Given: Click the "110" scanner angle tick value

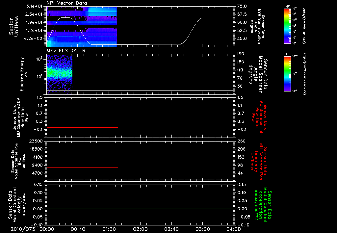Looking at the screenshot, I should pos(241,70).
